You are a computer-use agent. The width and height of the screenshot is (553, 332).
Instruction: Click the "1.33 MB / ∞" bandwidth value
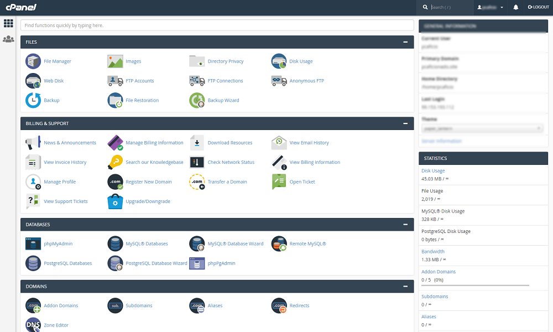click(434, 260)
